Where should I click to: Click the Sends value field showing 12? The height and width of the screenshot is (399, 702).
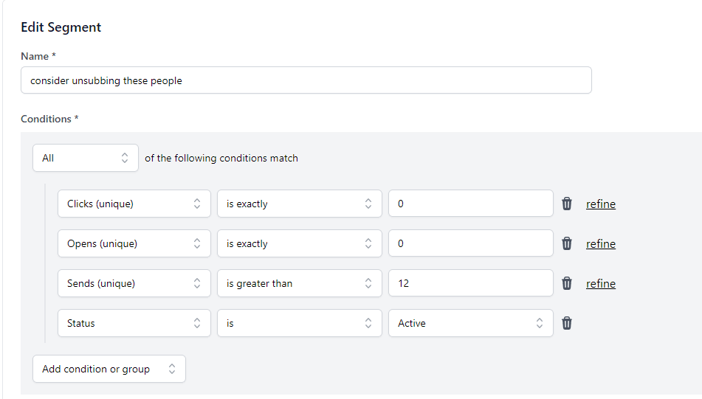[470, 284]
